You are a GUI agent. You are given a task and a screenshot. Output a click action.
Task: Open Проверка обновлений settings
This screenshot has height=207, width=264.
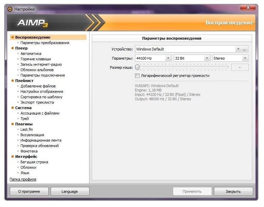(x=39, y=146)
